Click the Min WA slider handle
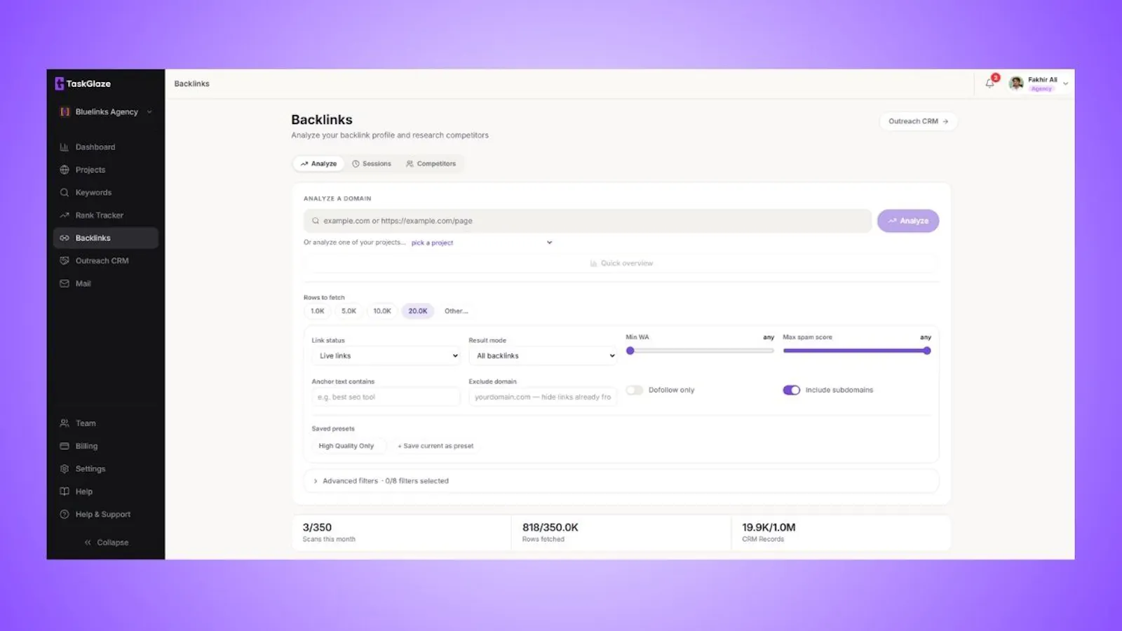This screenshot has width=1122, height=631. 630,351
